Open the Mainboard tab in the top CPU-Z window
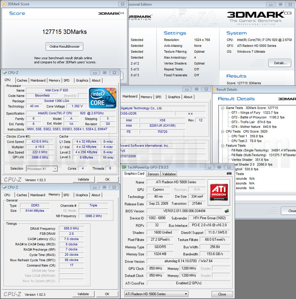This screenshot has height=299, width=296. point(38,81)
